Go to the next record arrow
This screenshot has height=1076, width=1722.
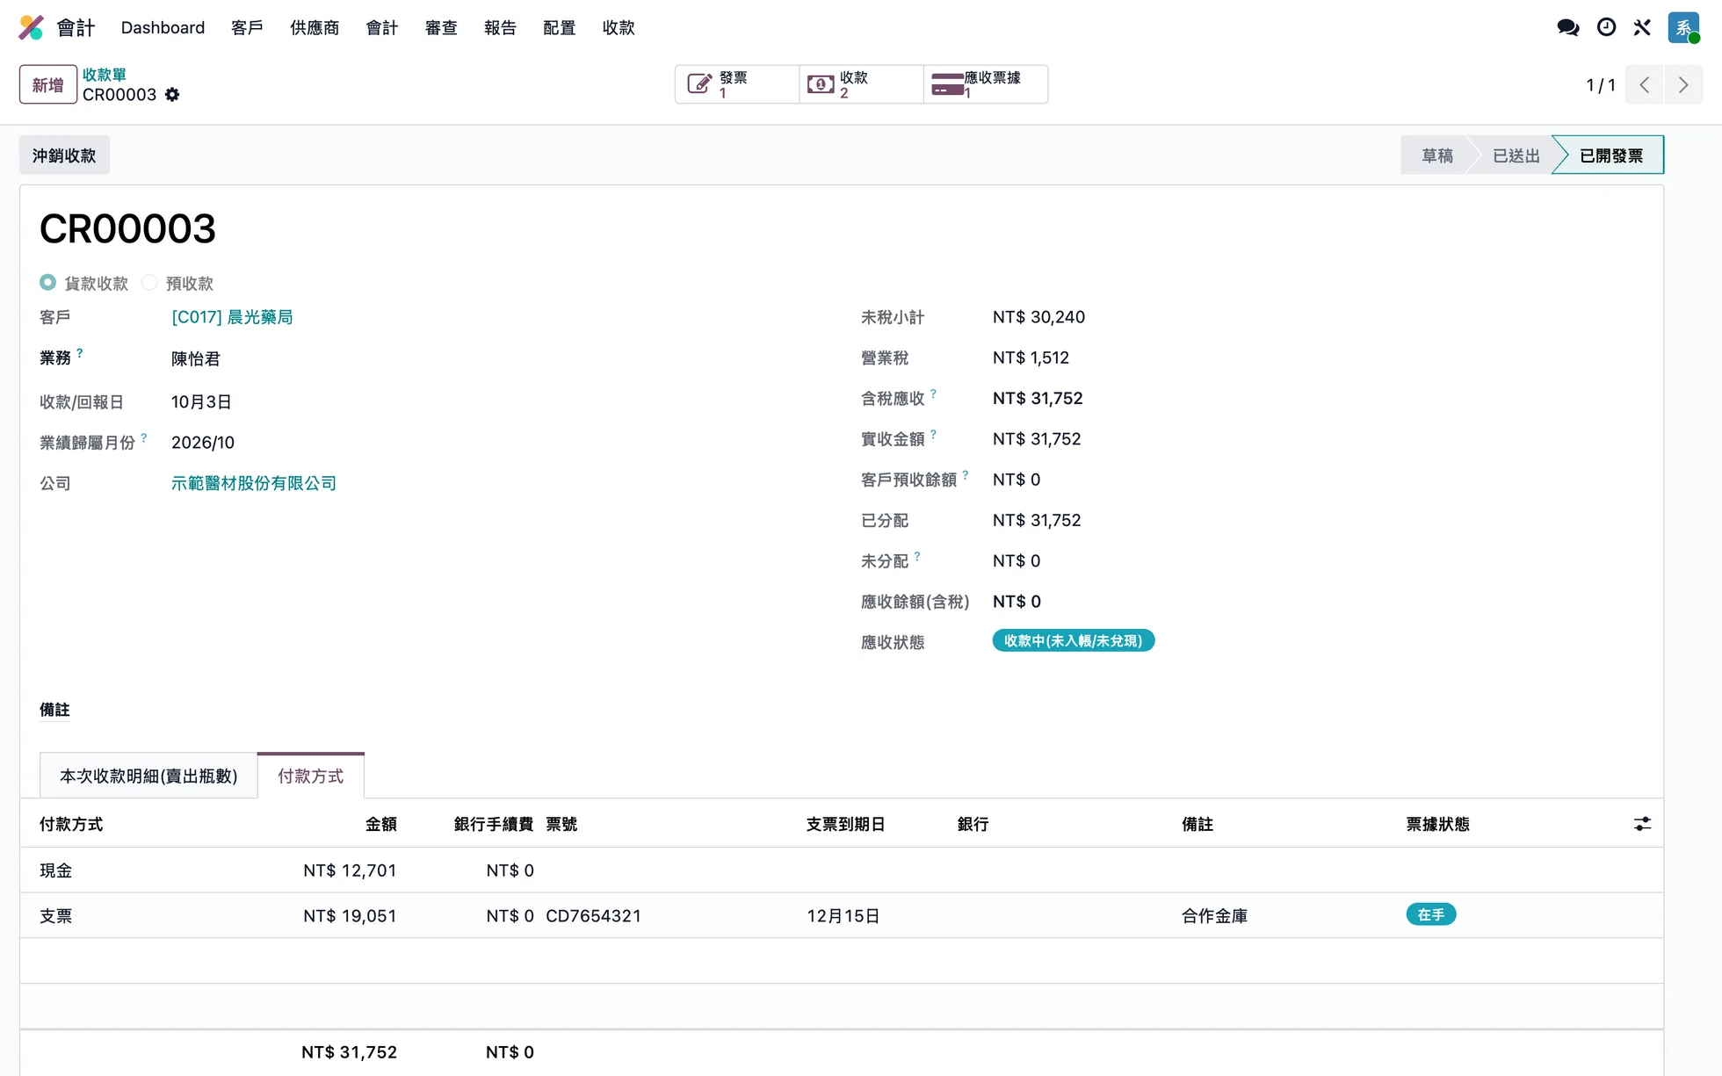click(1683, 84)
